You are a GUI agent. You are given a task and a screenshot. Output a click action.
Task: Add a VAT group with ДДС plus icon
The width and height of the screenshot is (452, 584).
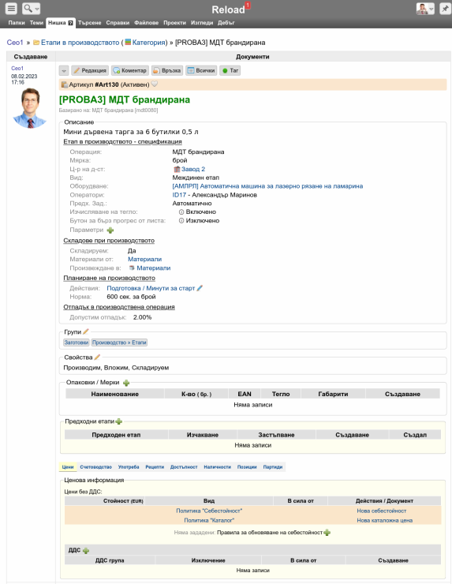pos(86,551)
